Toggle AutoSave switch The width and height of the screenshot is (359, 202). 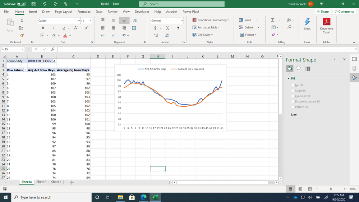click(x=22, y=4)
